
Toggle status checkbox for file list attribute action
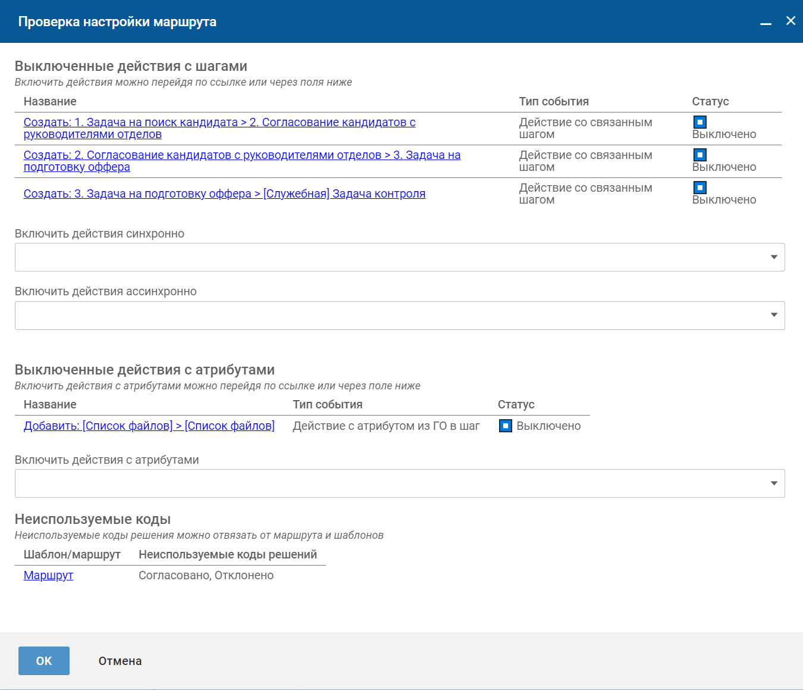click(505, 426)
